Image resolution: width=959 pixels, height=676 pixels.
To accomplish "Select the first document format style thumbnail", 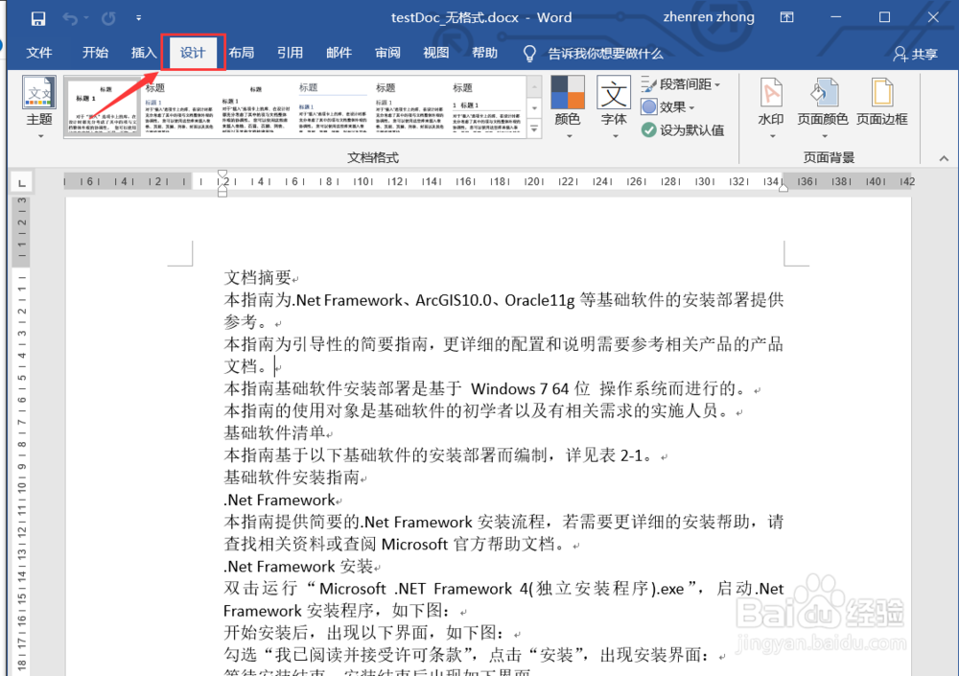I will [x=103, y=107].
